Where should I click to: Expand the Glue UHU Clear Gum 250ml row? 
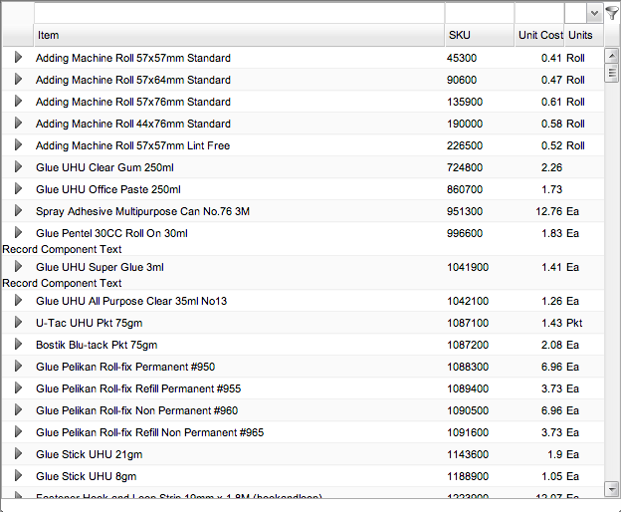[x=18, y=167]
